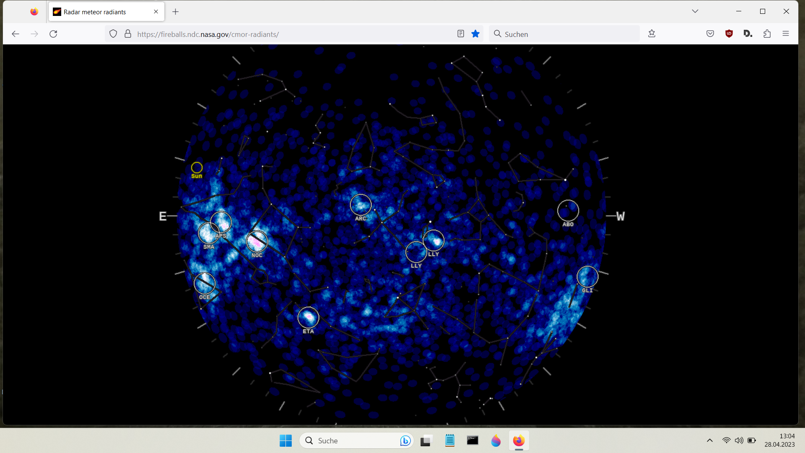805x453 pixels.
Task: Reload the current page
Action: pyautogui.click(x=53, y=34)
